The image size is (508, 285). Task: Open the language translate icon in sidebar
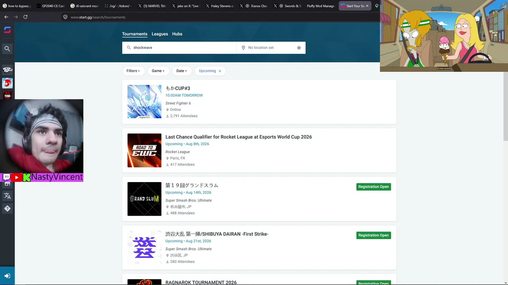click(7, 196)
